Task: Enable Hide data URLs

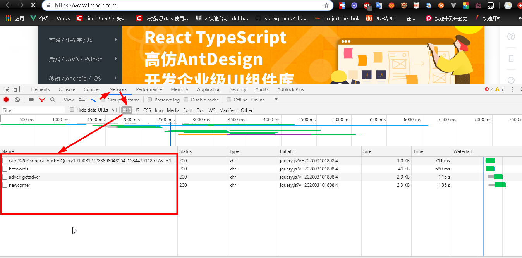Action: [72, 110]
